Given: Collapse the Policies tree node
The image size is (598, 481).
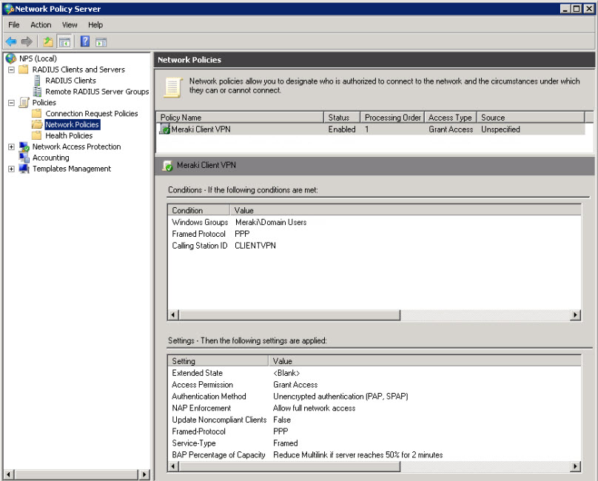Looking at the screenshot, I should click(x=11, y=103).
